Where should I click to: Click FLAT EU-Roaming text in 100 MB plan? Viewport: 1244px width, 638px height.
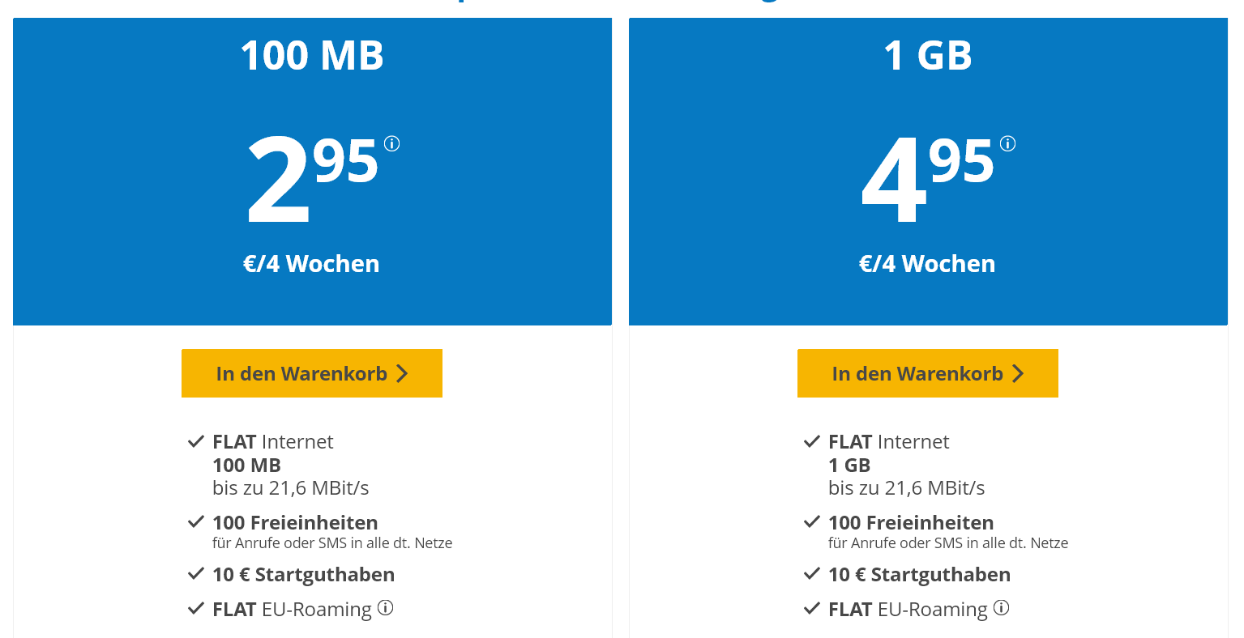click(x=292, y=610)
